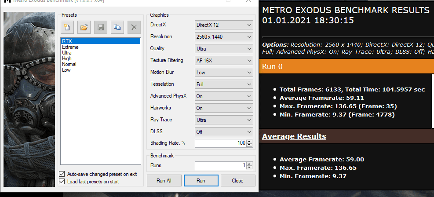Open the DirectX version dropdown
This screenshot has width=434, height=197.
coord(224,25)
